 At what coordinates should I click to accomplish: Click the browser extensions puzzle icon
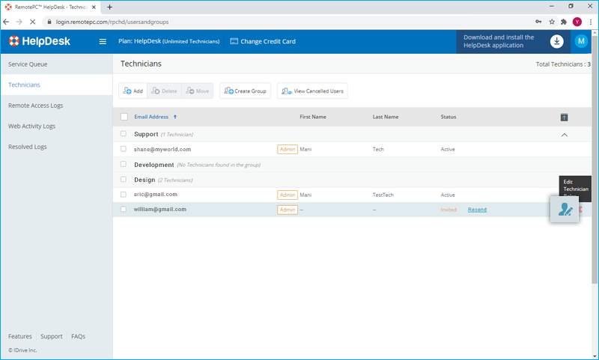click(564, 22)
